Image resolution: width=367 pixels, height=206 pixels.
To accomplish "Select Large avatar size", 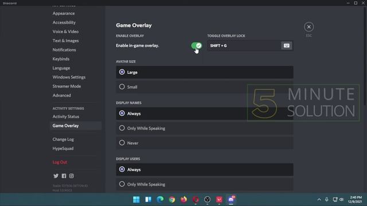I will [x=205, y=72].
